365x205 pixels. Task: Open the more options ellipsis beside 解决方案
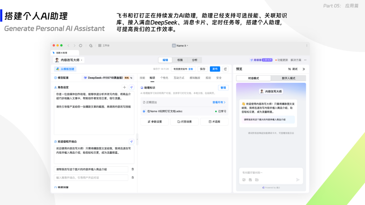(x=305, y=60)
